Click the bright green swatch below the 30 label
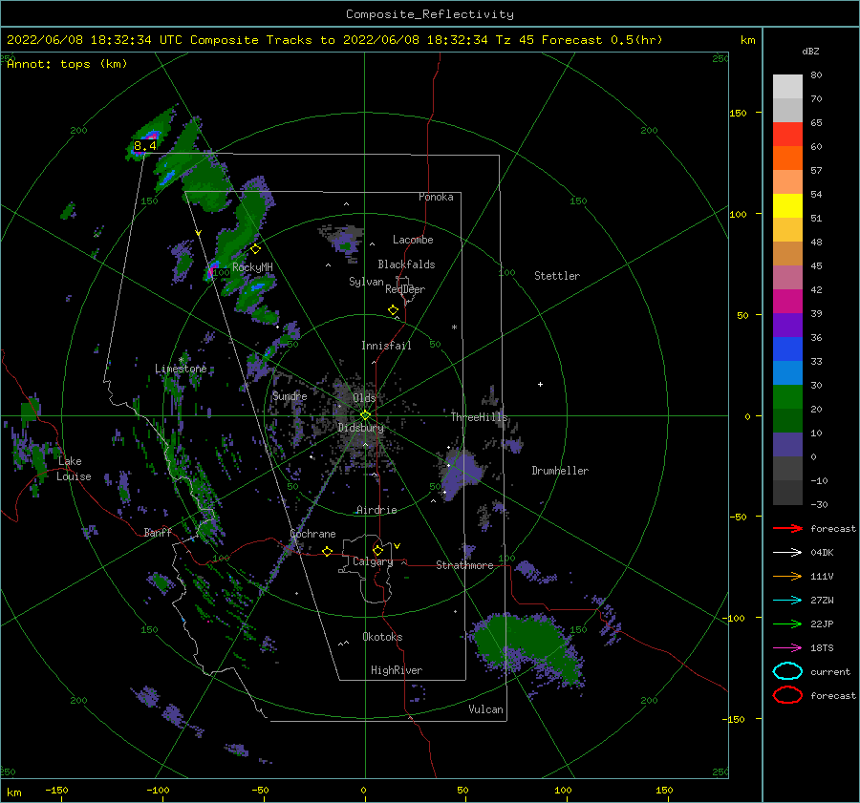The image size is (860, 803). pyautogui.click(x=787, y=397)
